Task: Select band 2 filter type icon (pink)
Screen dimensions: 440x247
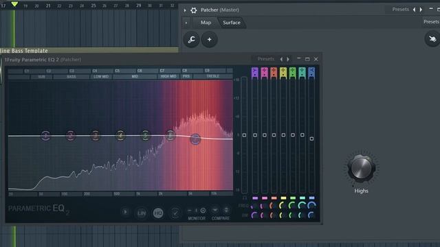Action: pyautogui.click(x=264, y=73)
